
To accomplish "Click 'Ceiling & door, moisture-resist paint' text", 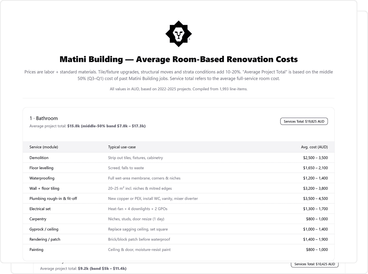I will 139,250.
